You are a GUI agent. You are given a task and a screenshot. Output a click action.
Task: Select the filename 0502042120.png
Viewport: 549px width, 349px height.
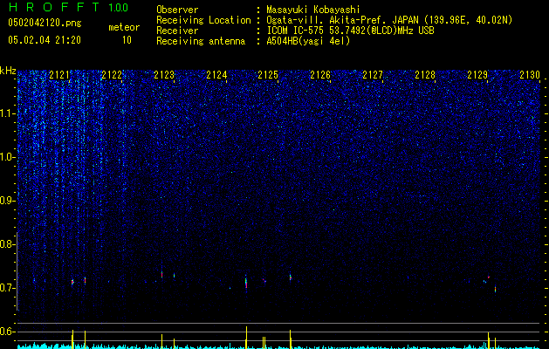pos(45,24)
